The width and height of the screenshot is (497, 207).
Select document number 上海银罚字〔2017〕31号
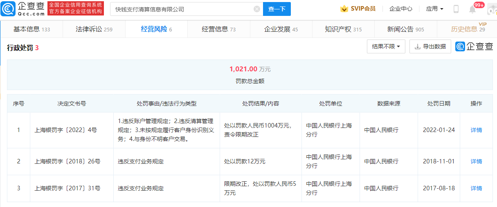pyautogui.click(x=67, y=188)
